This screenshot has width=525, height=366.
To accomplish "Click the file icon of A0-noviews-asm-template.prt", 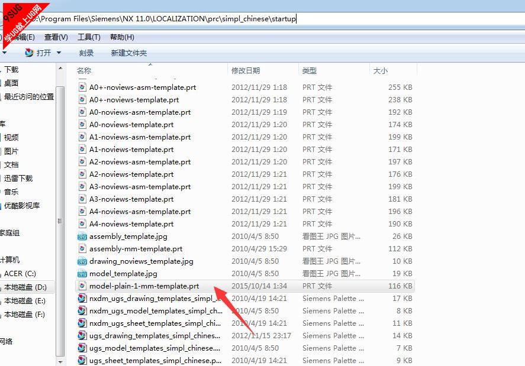I will [82, 112].
